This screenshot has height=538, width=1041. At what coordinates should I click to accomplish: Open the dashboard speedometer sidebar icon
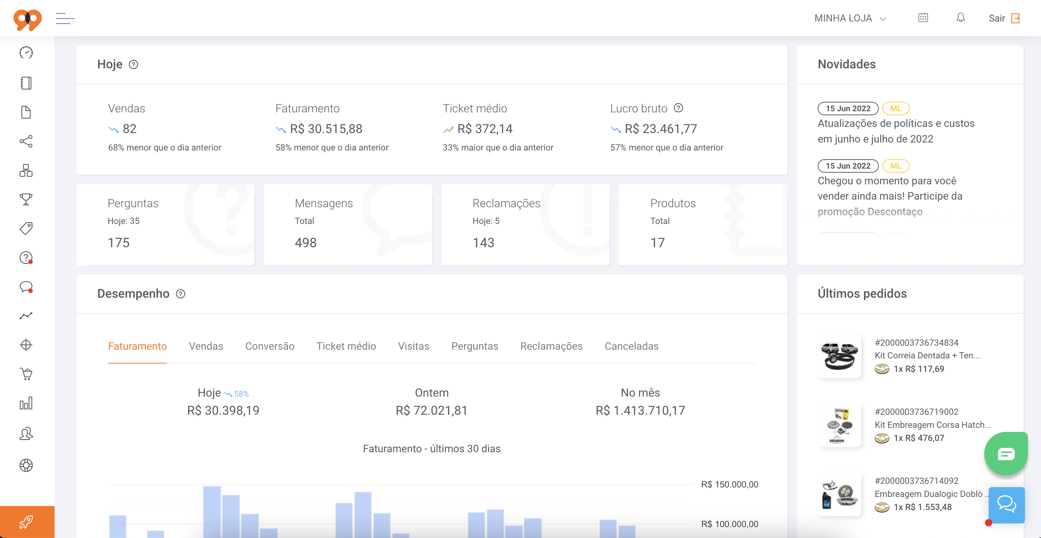point(26,52)
